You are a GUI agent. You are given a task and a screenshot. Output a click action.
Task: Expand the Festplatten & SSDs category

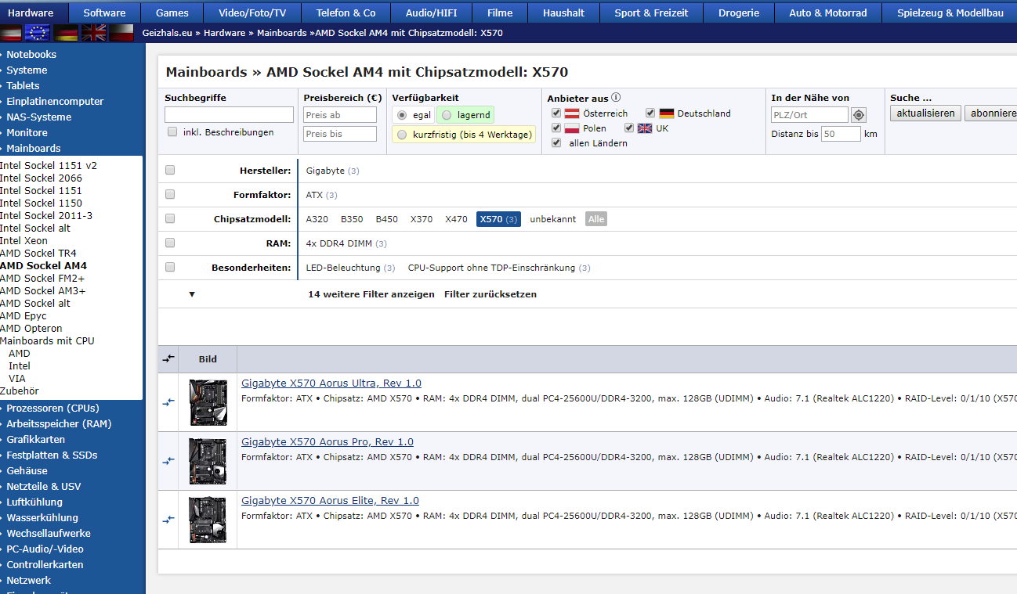tap(52, 455)
